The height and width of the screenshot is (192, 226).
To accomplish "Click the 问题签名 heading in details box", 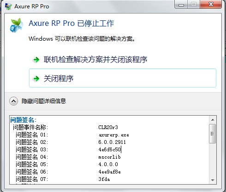I will pyautogui.click(x=23, y=120).
